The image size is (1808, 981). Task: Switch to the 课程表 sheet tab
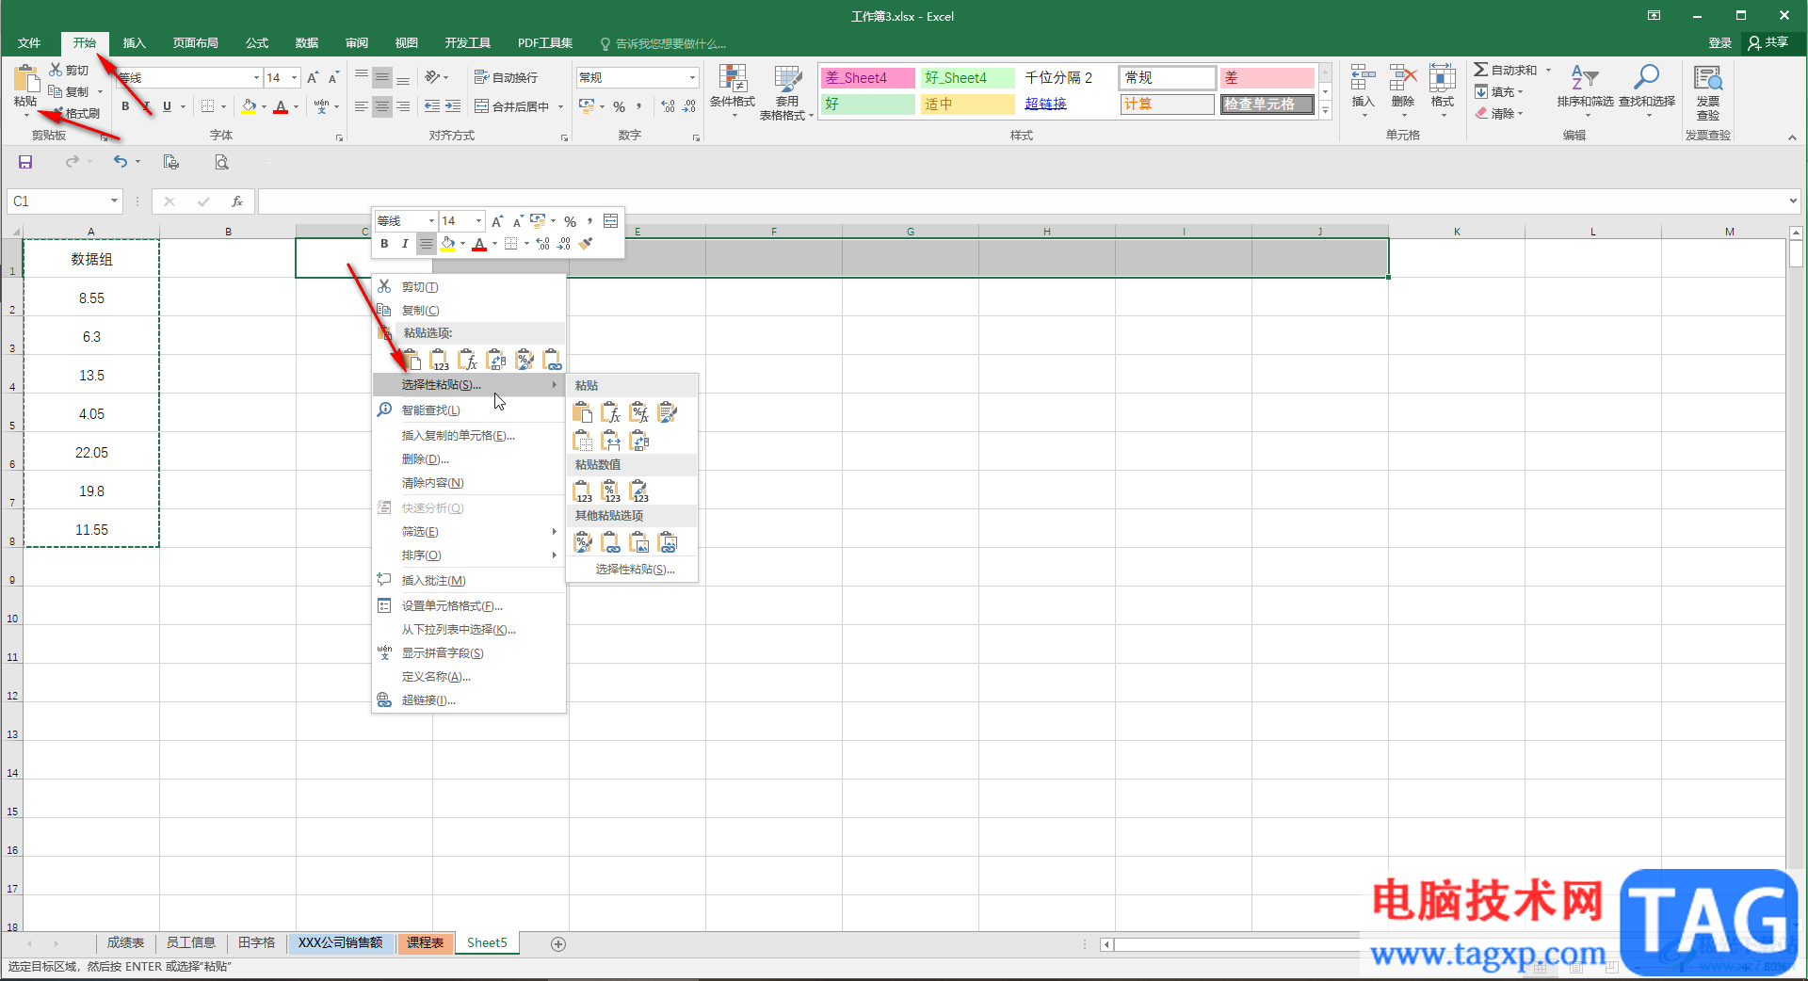(x=425, y=942)
